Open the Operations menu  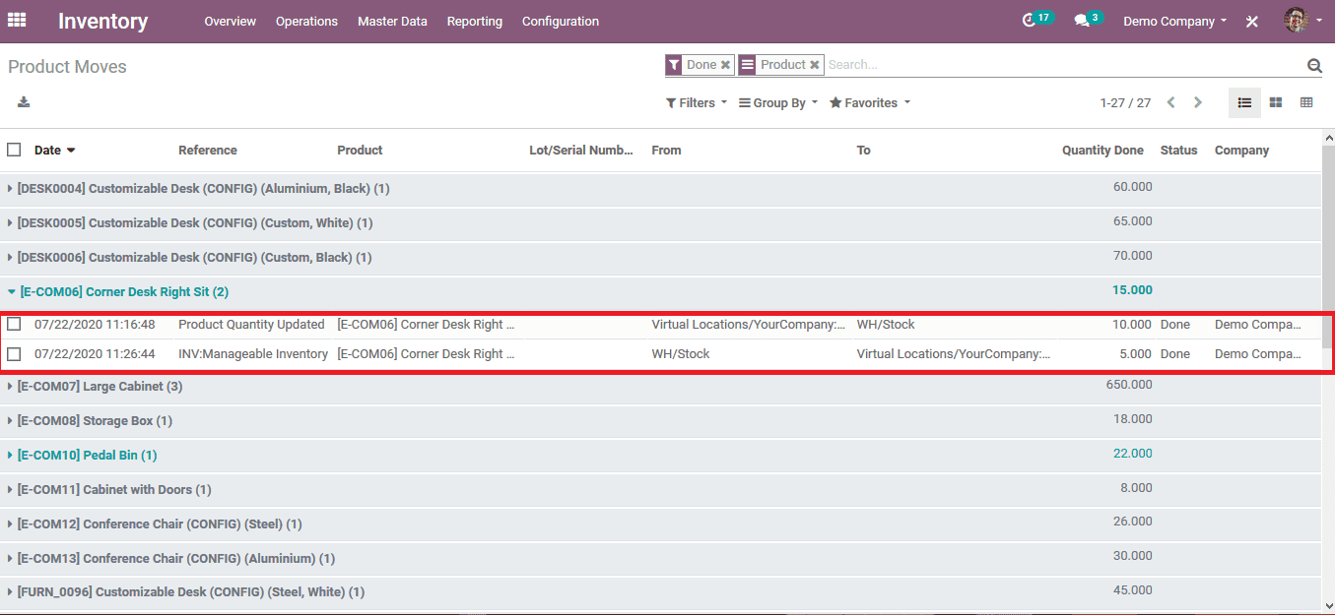(x=306, y=21)
